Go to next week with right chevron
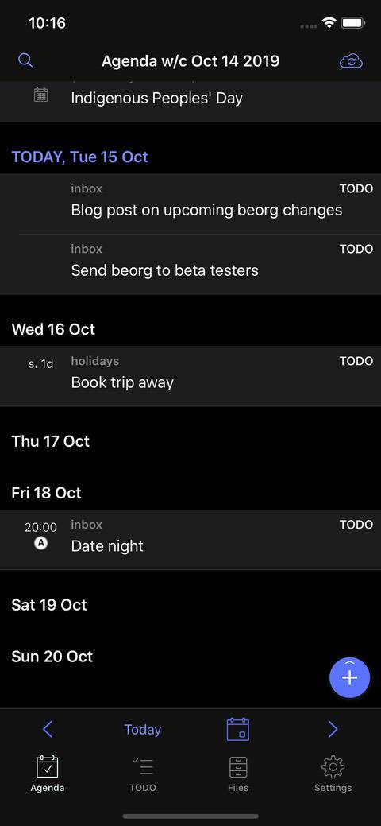 click(333, 729)
